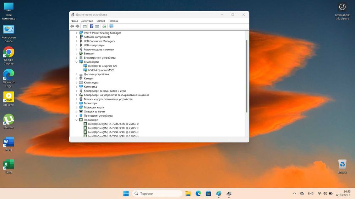The width and height of the screenshot is (355, 199).
Task: Click the Windows Start button
Action: click(x=126, y=193)
